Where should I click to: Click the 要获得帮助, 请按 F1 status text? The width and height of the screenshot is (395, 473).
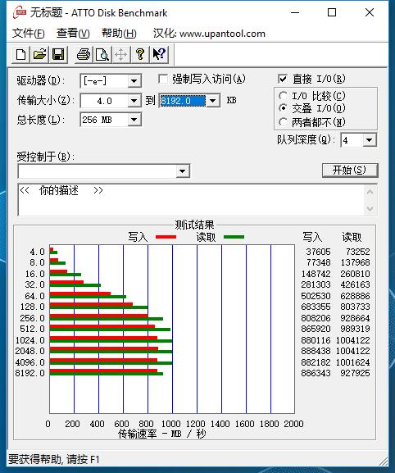[53, 459]
